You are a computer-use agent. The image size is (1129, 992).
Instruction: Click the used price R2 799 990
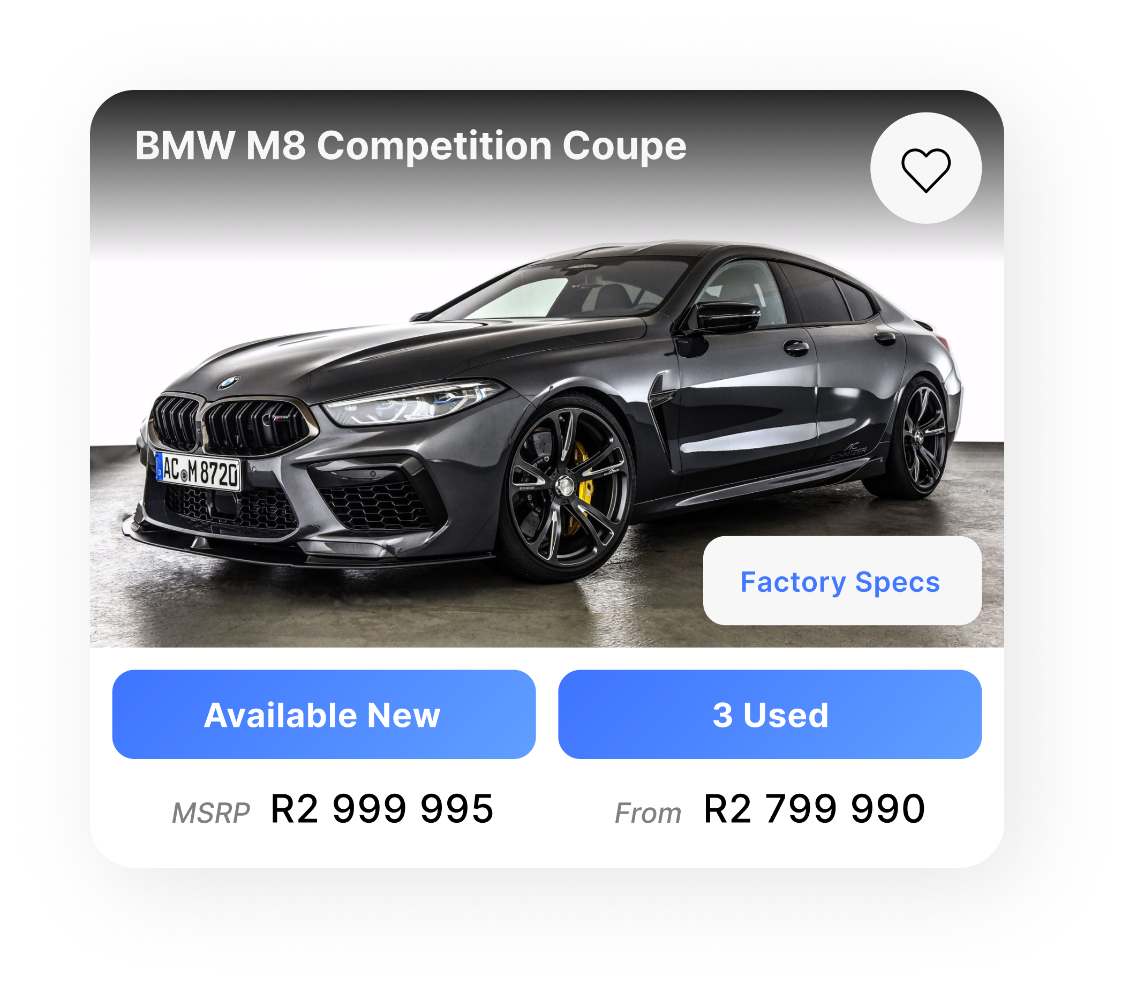pyautogui.click(x=814, y=809)
